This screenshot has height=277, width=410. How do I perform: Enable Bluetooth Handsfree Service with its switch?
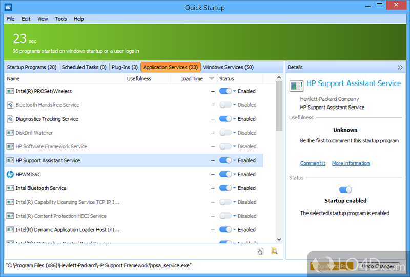(x=225, y=105)
